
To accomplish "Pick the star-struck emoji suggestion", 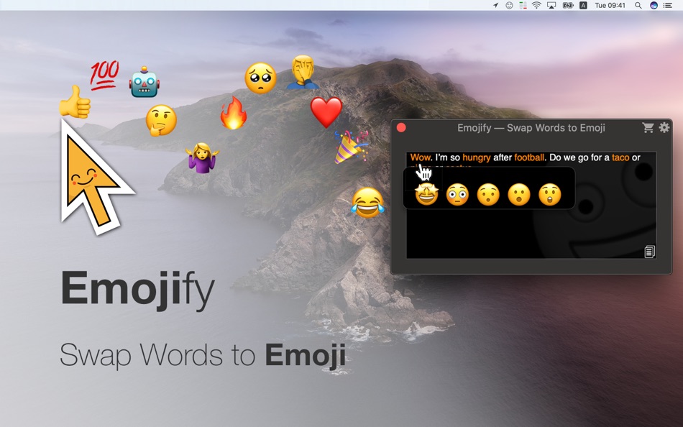I will click(426, 194).
